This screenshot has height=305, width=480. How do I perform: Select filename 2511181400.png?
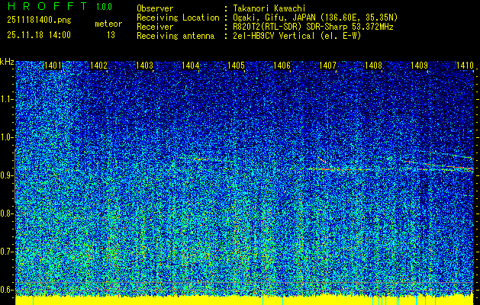[x=39, y=21]
